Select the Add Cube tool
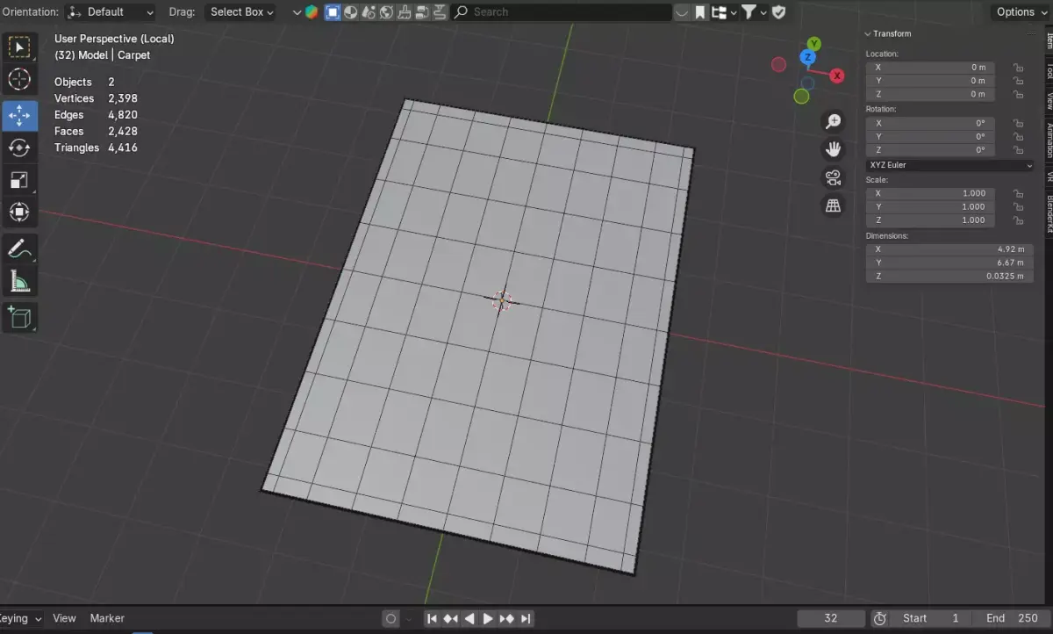The width and height of the screenshot is (1053, 634). (19, 317)
